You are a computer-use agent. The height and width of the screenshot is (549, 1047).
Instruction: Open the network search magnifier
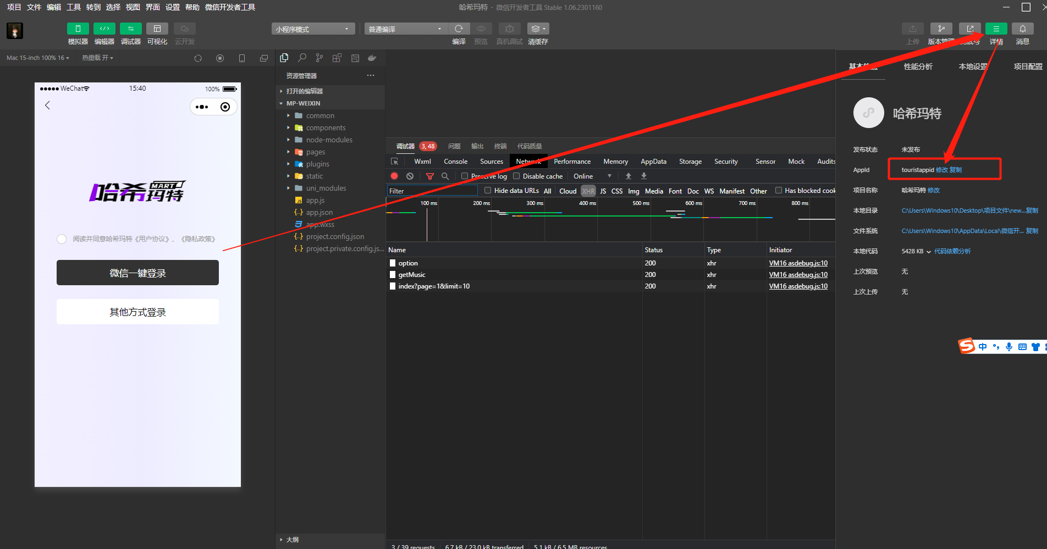(445, 176)
